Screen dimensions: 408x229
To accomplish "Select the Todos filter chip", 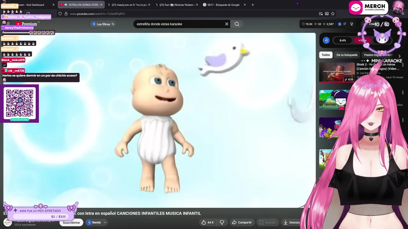I will coord(326,55).
